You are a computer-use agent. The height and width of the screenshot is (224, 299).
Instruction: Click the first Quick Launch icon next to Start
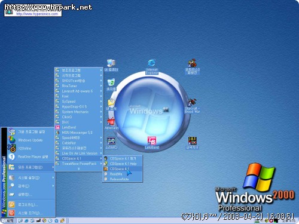pos(20,220)
